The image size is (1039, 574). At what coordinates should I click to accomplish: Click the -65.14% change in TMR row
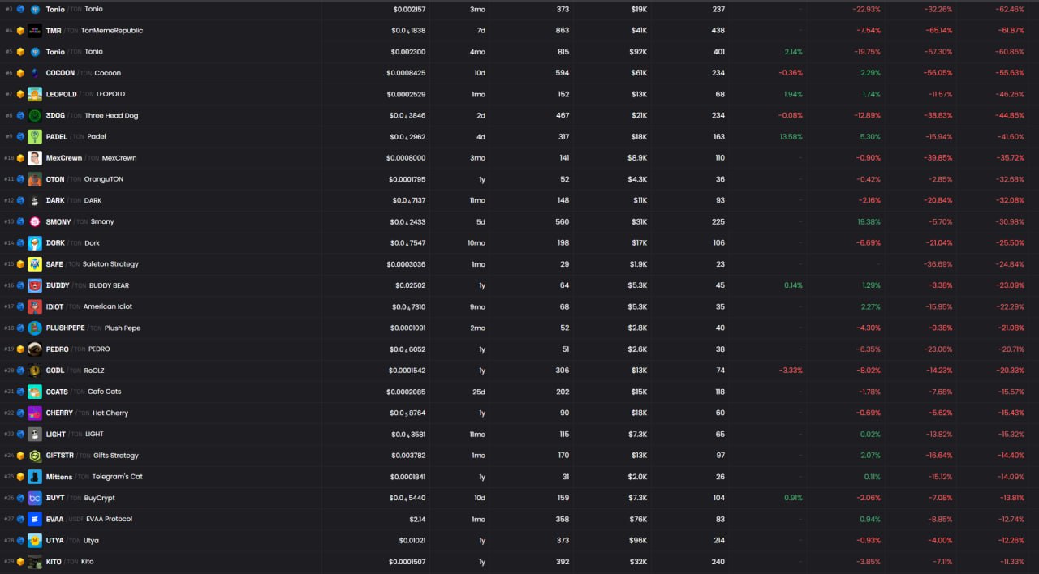click(x=938, y=31)
